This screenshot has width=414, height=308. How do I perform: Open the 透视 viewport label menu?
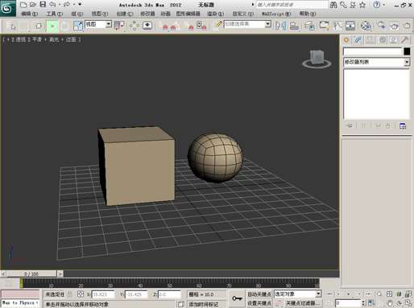21,39
